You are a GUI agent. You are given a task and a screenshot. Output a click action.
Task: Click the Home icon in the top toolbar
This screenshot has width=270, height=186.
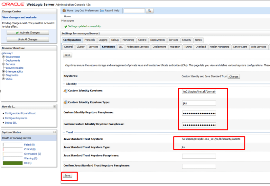pyautogui.click(x=64, y=10)
